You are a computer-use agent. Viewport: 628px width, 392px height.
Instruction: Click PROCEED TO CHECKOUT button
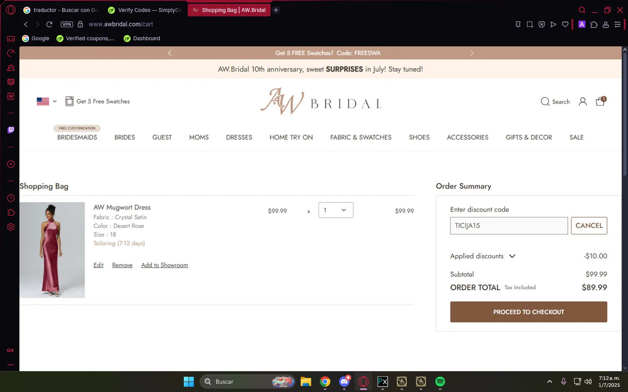click(528, 312)
